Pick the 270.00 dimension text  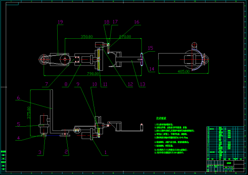[125, 37]
